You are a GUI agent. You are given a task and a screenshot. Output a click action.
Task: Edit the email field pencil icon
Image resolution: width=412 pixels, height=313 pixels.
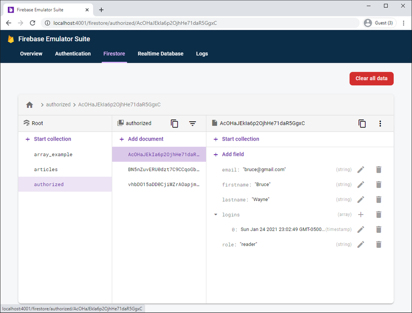[361, 170]
